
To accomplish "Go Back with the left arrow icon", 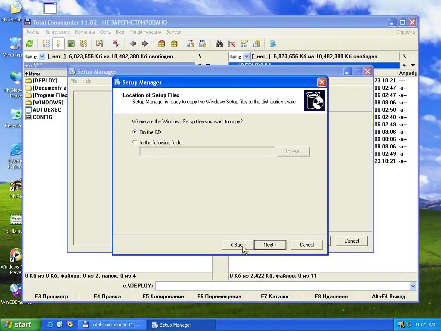I will point(133,44).
